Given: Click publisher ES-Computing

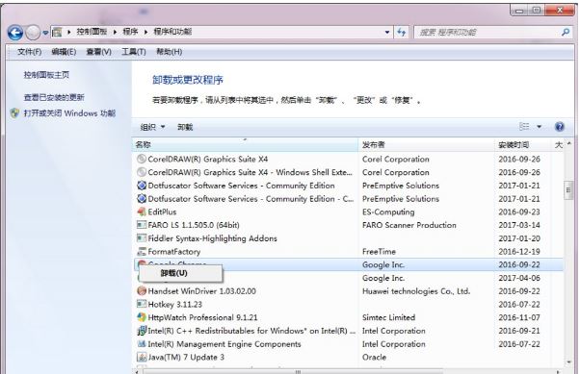Looking at the screenshot, I should tap(388, 212).
